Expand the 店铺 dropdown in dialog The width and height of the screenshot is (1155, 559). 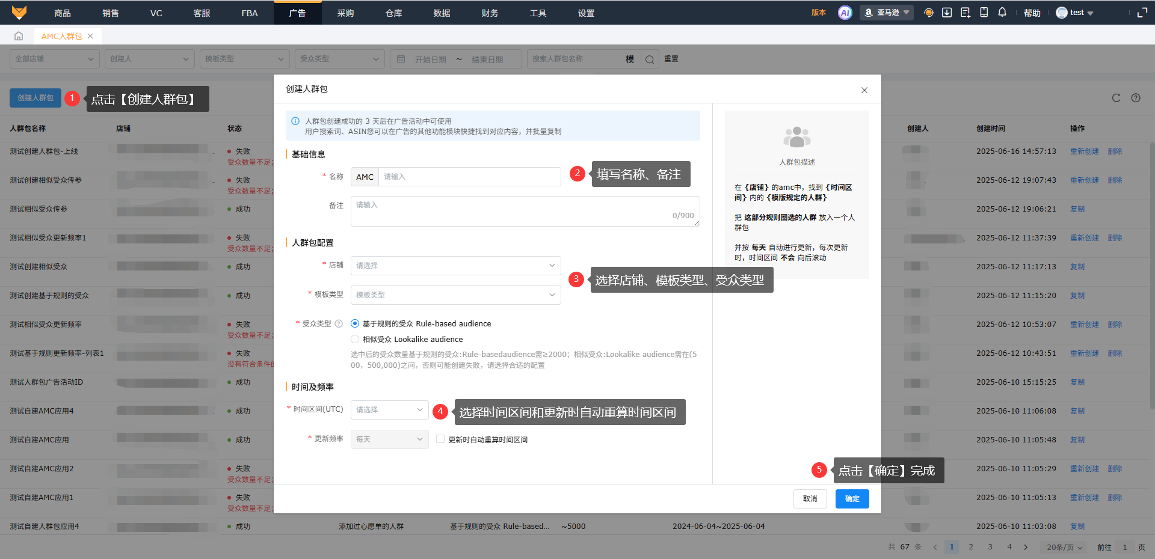(x=455, y=266)
